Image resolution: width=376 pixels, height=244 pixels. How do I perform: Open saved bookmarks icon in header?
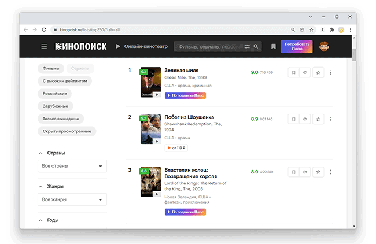point(274,46)
